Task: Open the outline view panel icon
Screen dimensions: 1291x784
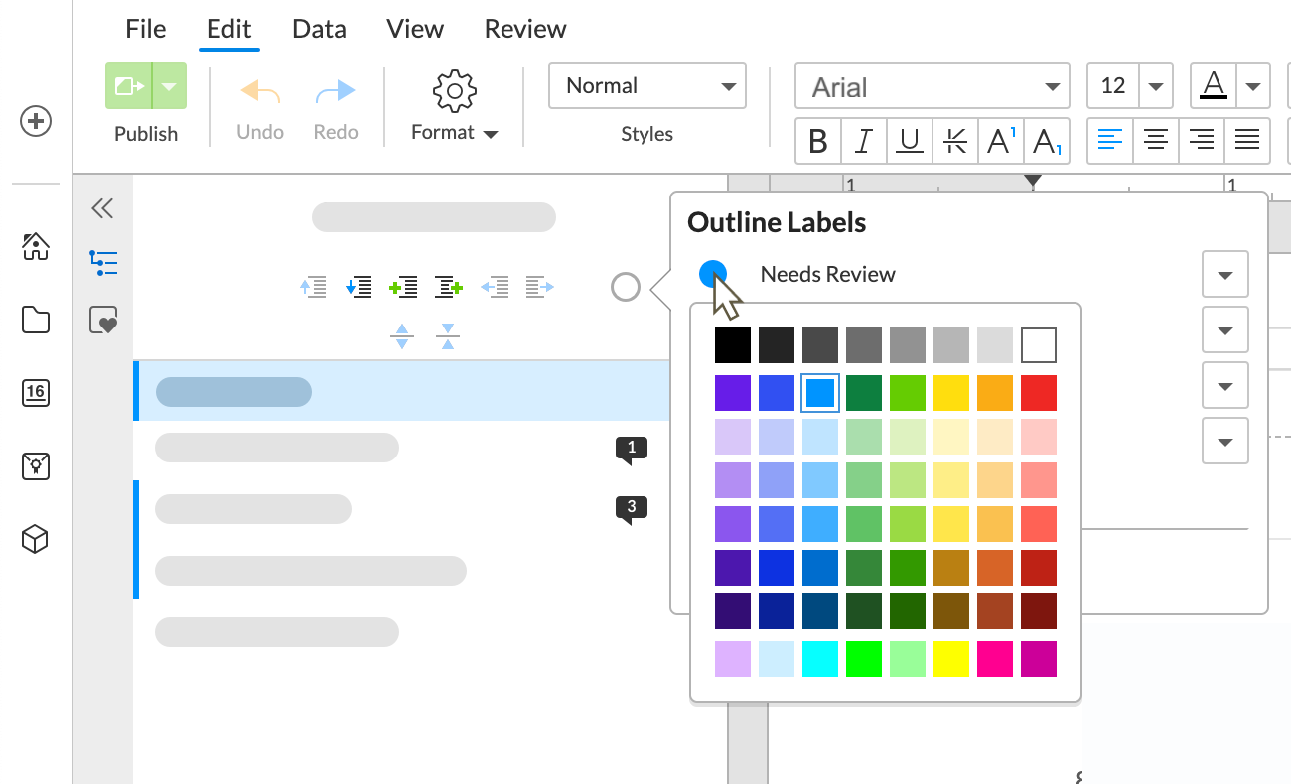Action: point(103,262)
